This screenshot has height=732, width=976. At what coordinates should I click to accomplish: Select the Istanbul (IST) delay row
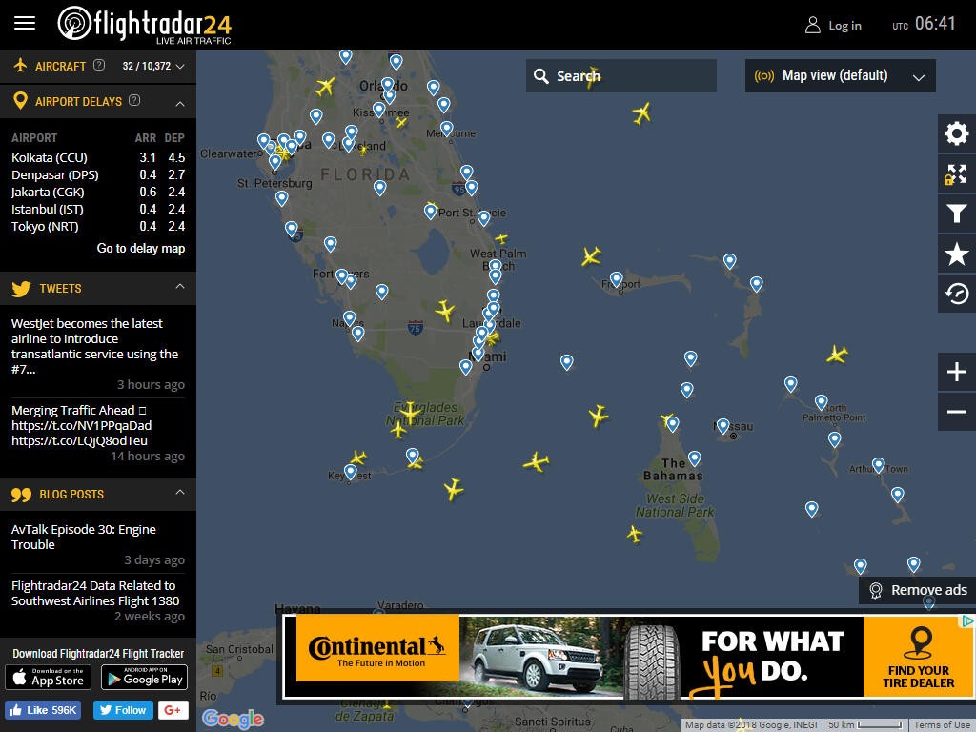click(x=98, y=209)
